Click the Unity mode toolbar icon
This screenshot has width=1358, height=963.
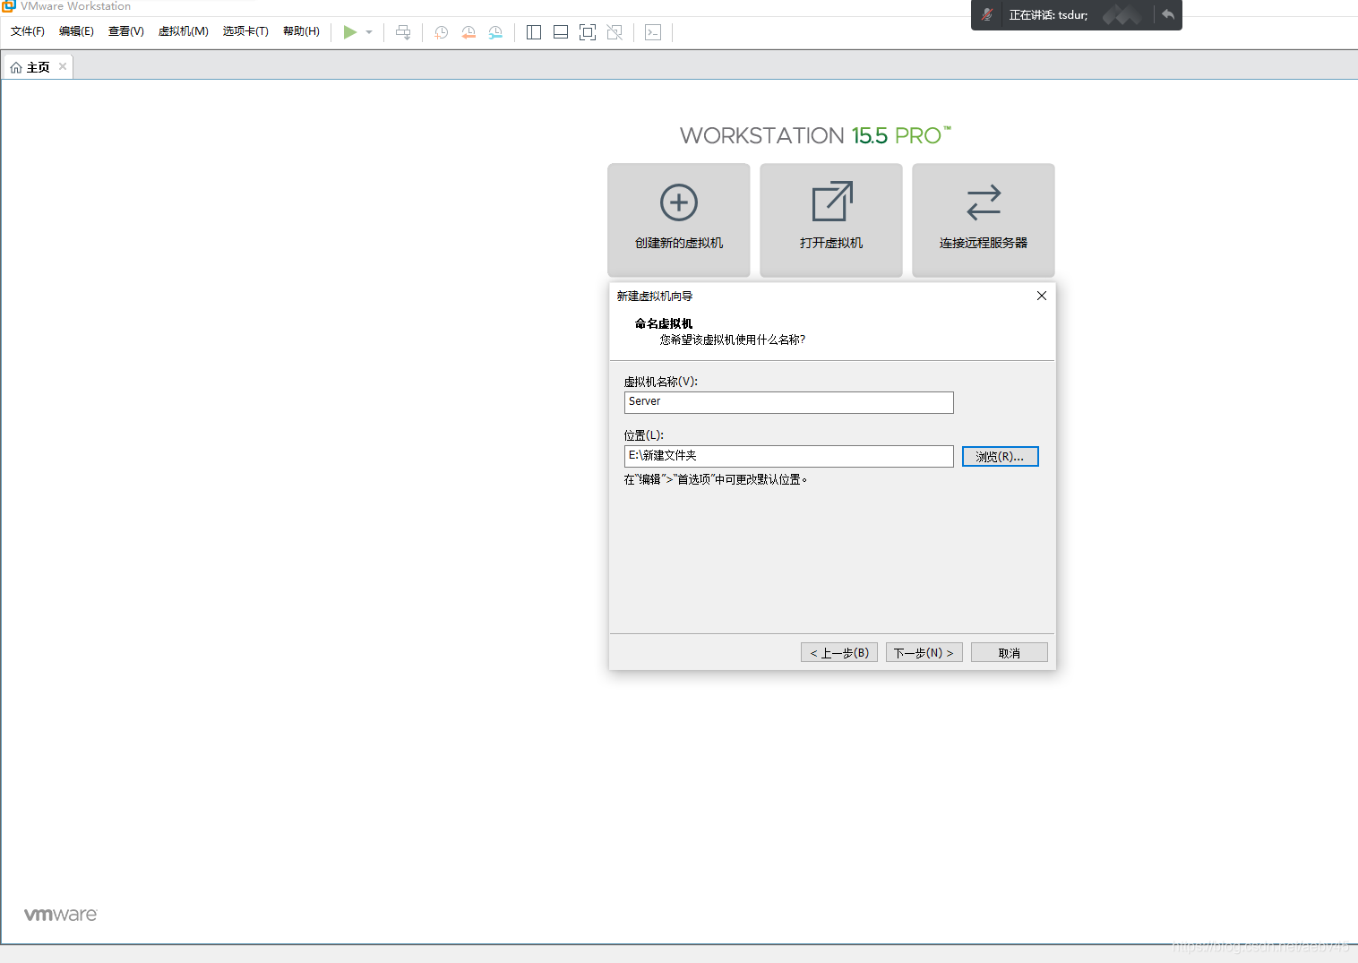click(615, 32)
